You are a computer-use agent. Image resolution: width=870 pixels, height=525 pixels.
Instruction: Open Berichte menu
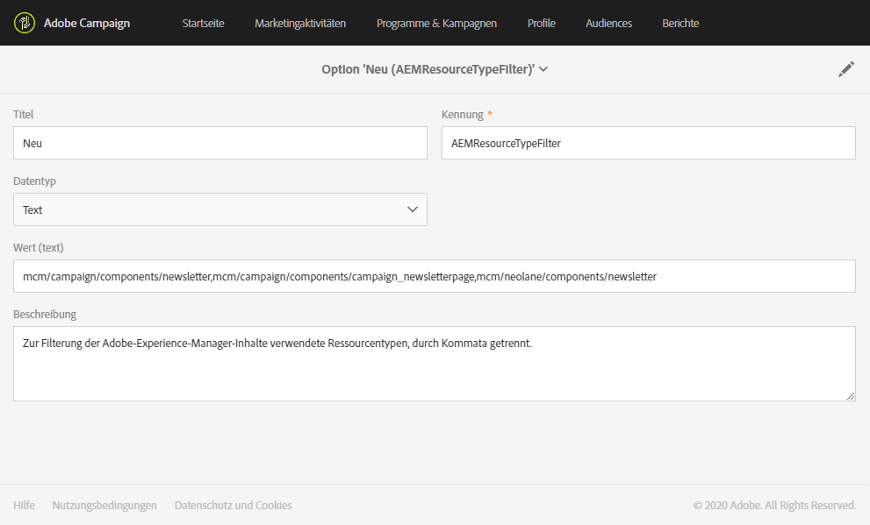pyautogui.click(x=680, y=24)
